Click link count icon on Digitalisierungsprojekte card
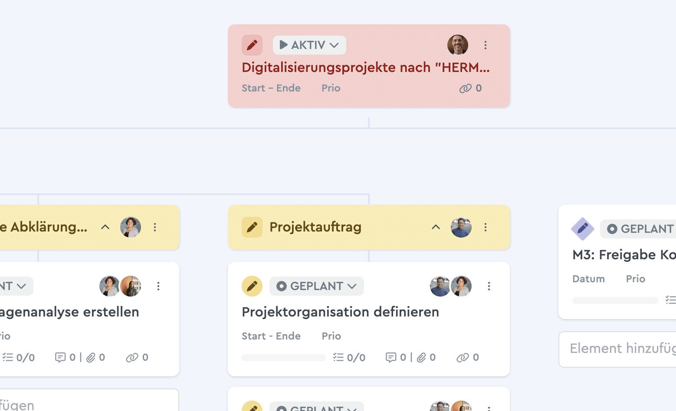Screen dimensions: 676x411 click(x=465, y=88)
